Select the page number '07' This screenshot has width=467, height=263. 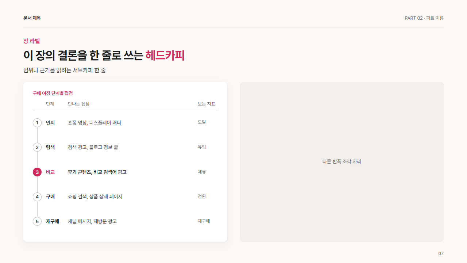tap(441, 254)
